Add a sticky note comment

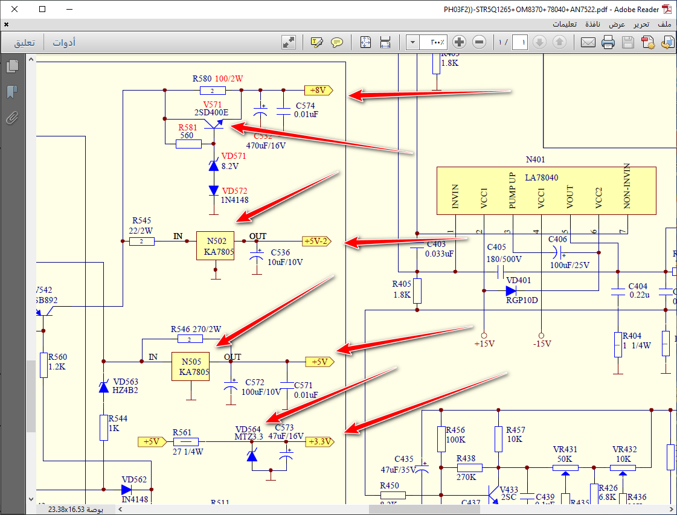coord(337,42)
